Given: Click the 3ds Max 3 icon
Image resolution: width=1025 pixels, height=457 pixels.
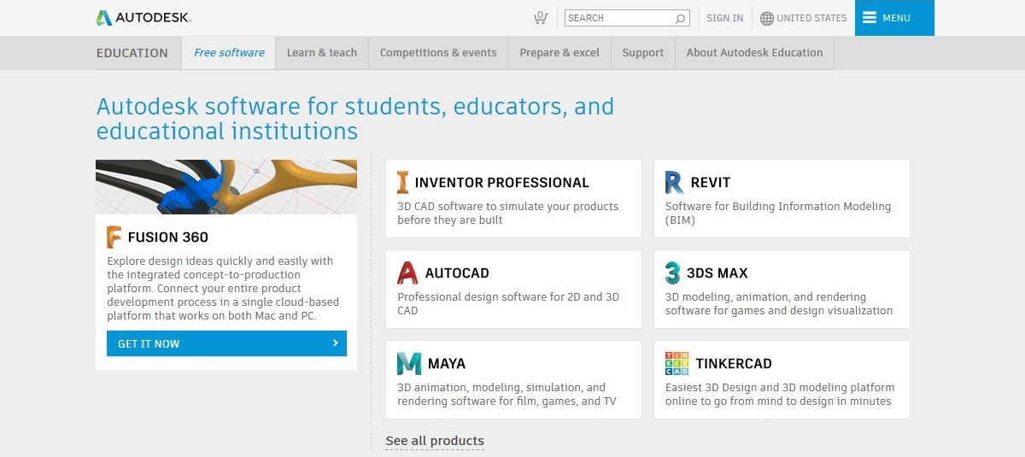Looking at the screenshot, I should point(673,272).
